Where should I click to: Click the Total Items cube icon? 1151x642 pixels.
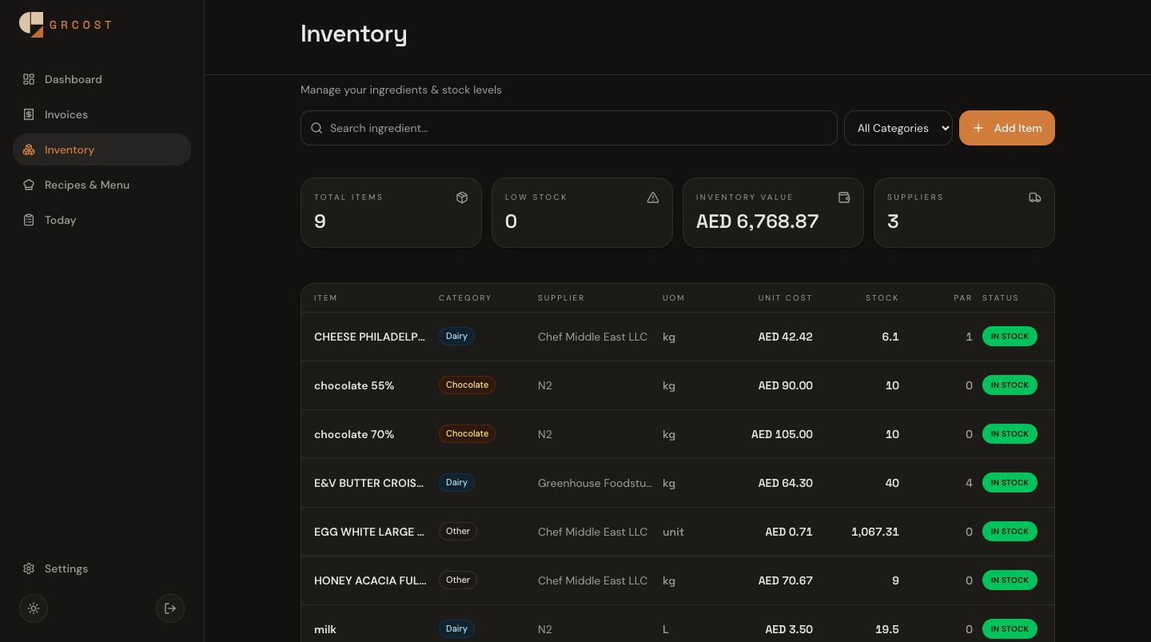click(x=462, y=197)
